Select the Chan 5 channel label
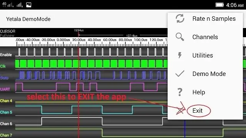This screenshot has height=138, width=246. pyautogui.click(x=6, y=112)
